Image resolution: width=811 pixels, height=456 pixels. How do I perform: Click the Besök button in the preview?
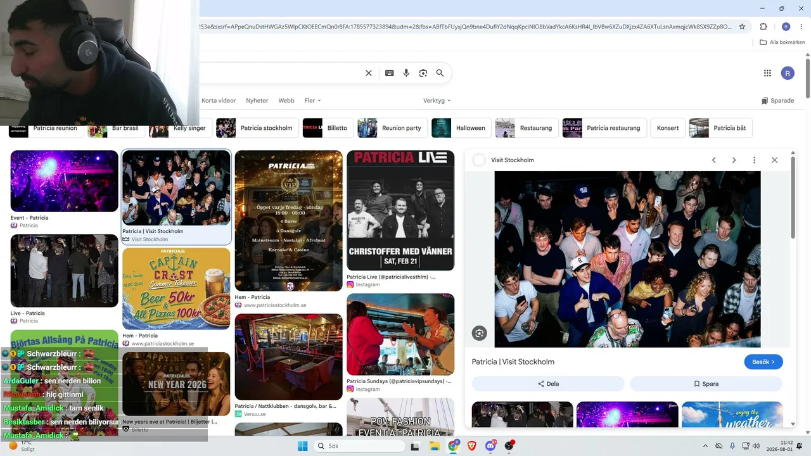pyautogui.click(x=763, y=362)
